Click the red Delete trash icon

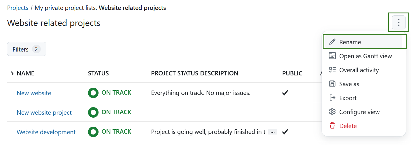pos(332,126)
